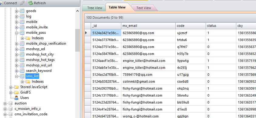
Task: Switch to the Text View tab
Action: [x=144, y=8]
